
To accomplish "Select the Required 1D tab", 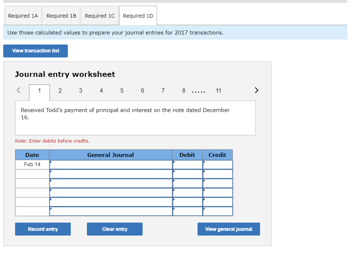I will coord(138,15).
